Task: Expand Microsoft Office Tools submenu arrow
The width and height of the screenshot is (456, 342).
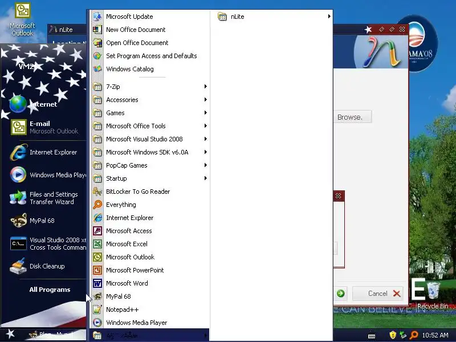Action: click(x=206, y=125)
